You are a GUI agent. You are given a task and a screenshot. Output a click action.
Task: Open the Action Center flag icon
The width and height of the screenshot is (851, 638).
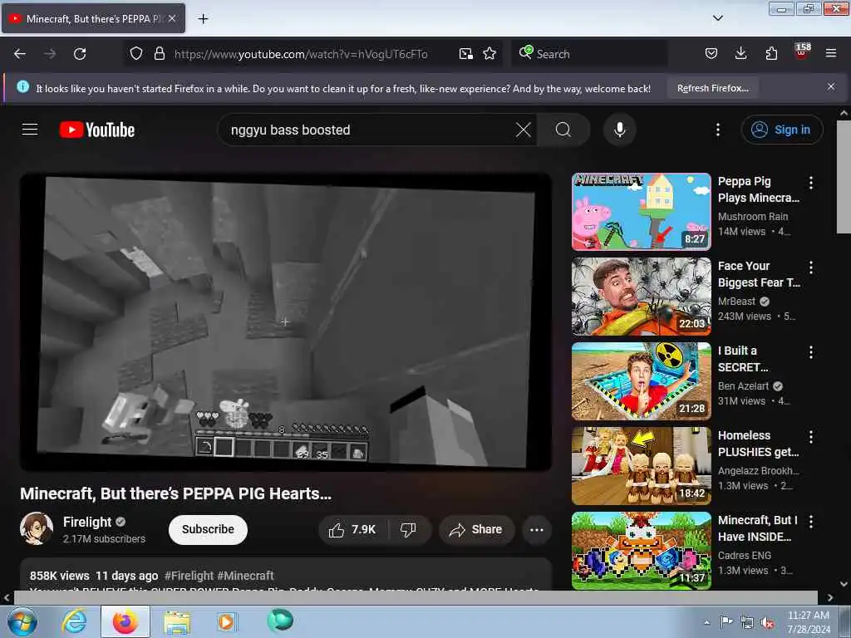(726, 621)
